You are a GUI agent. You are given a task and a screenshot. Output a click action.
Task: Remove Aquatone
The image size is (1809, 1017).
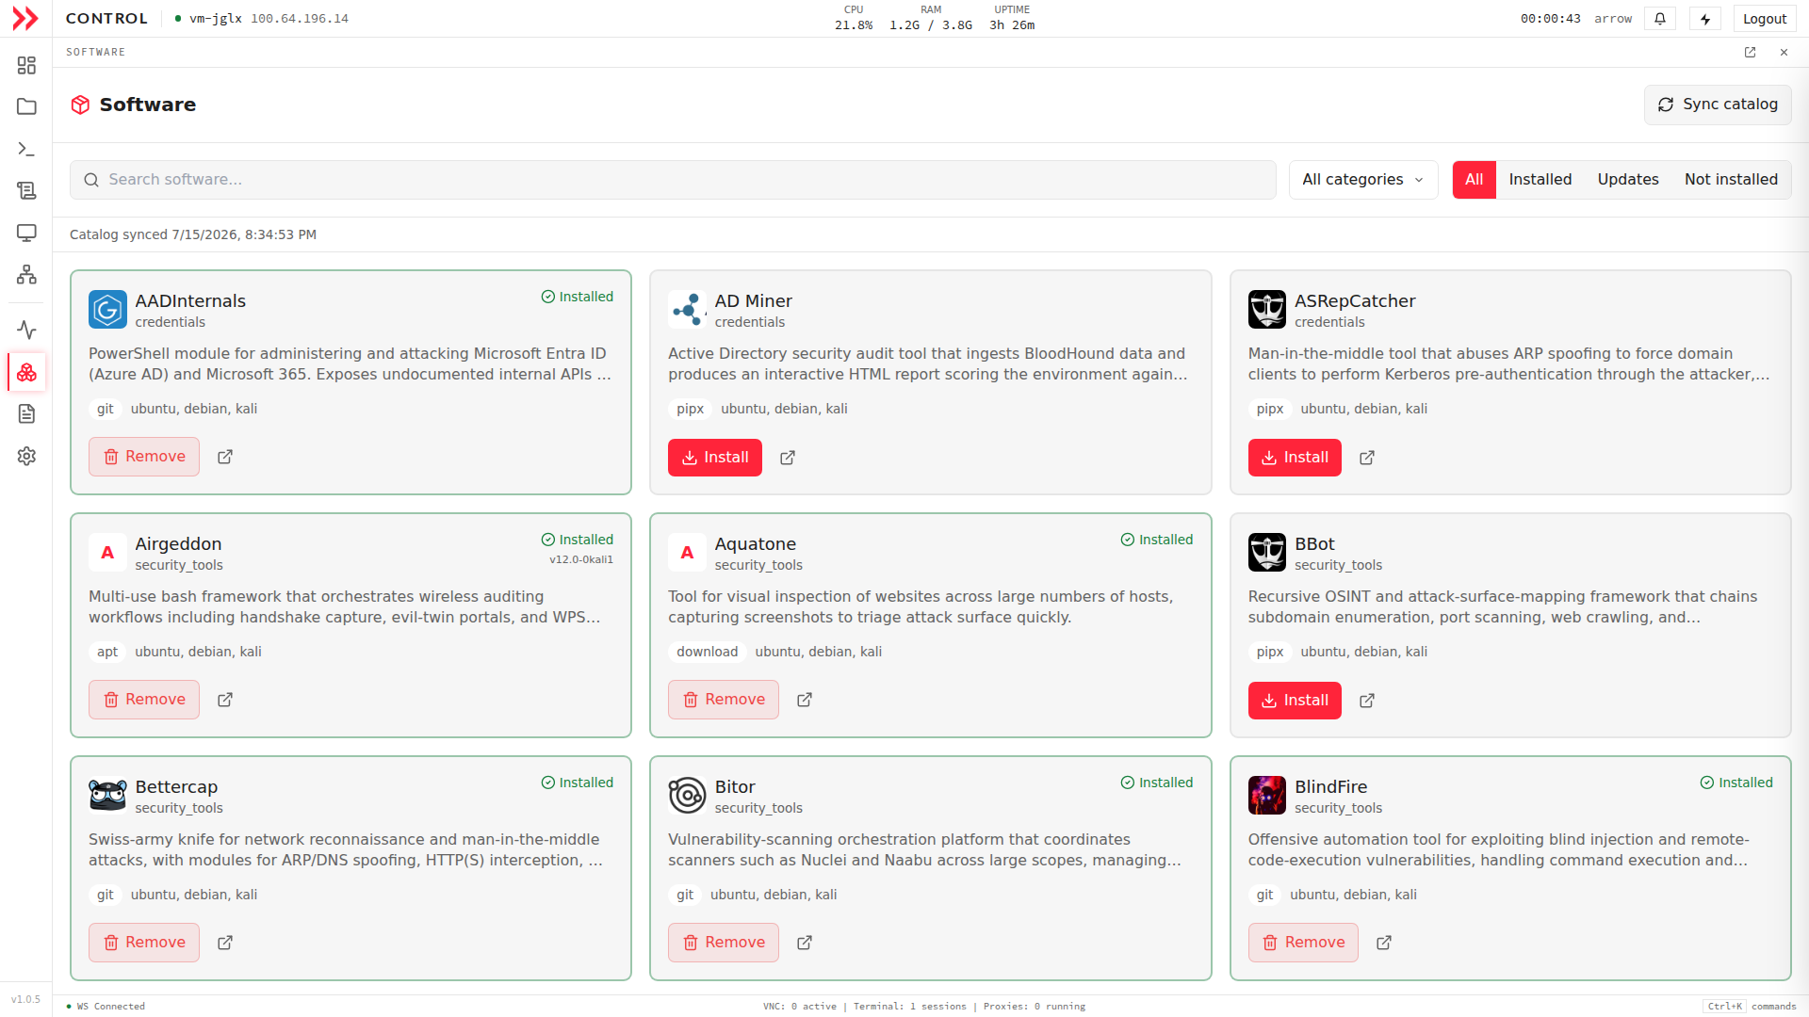tap(724, 700)
